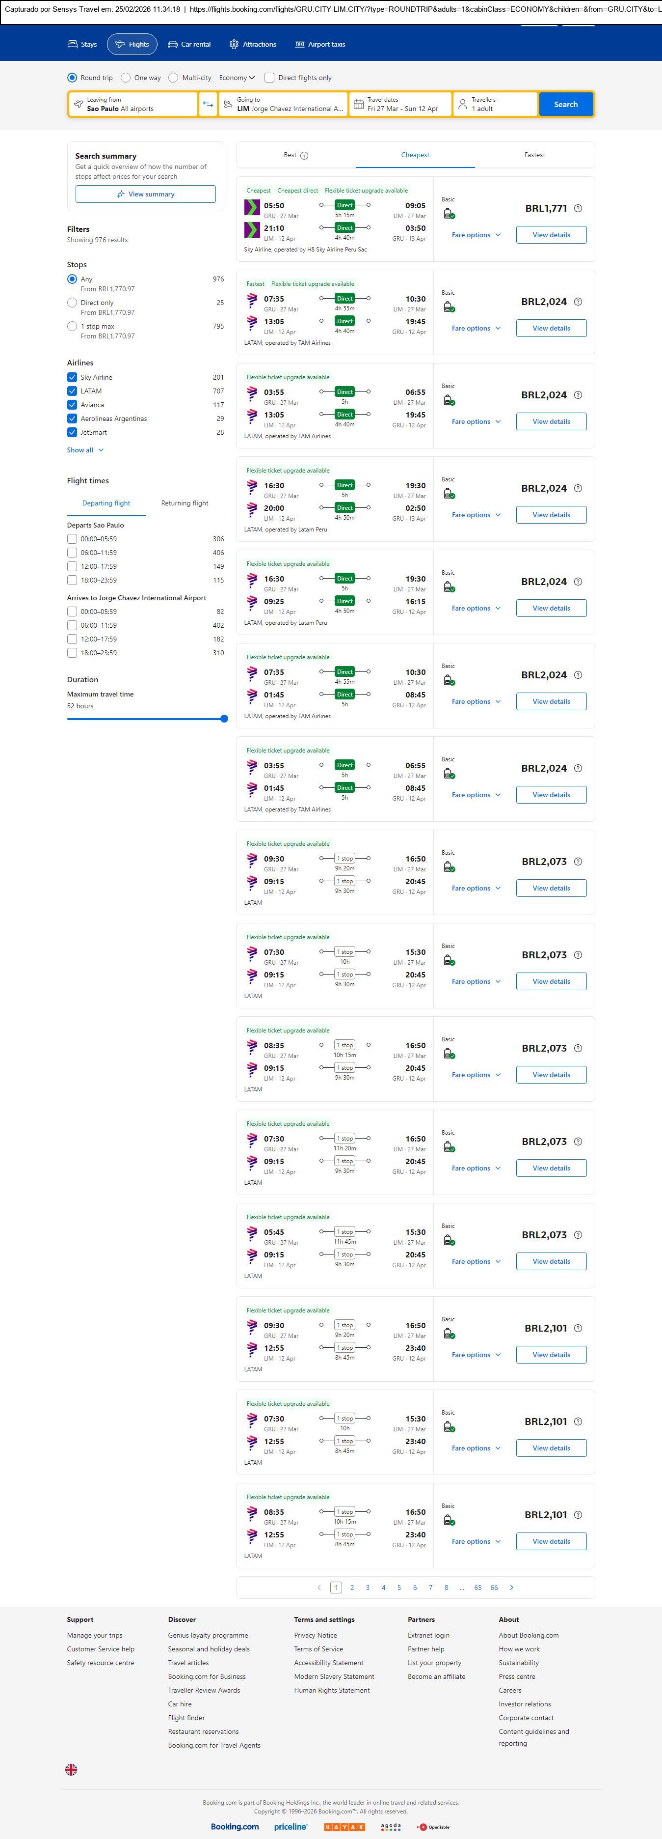
Task: Expand Fare options for the BRL1,771 flight
Action: point(476,235)
